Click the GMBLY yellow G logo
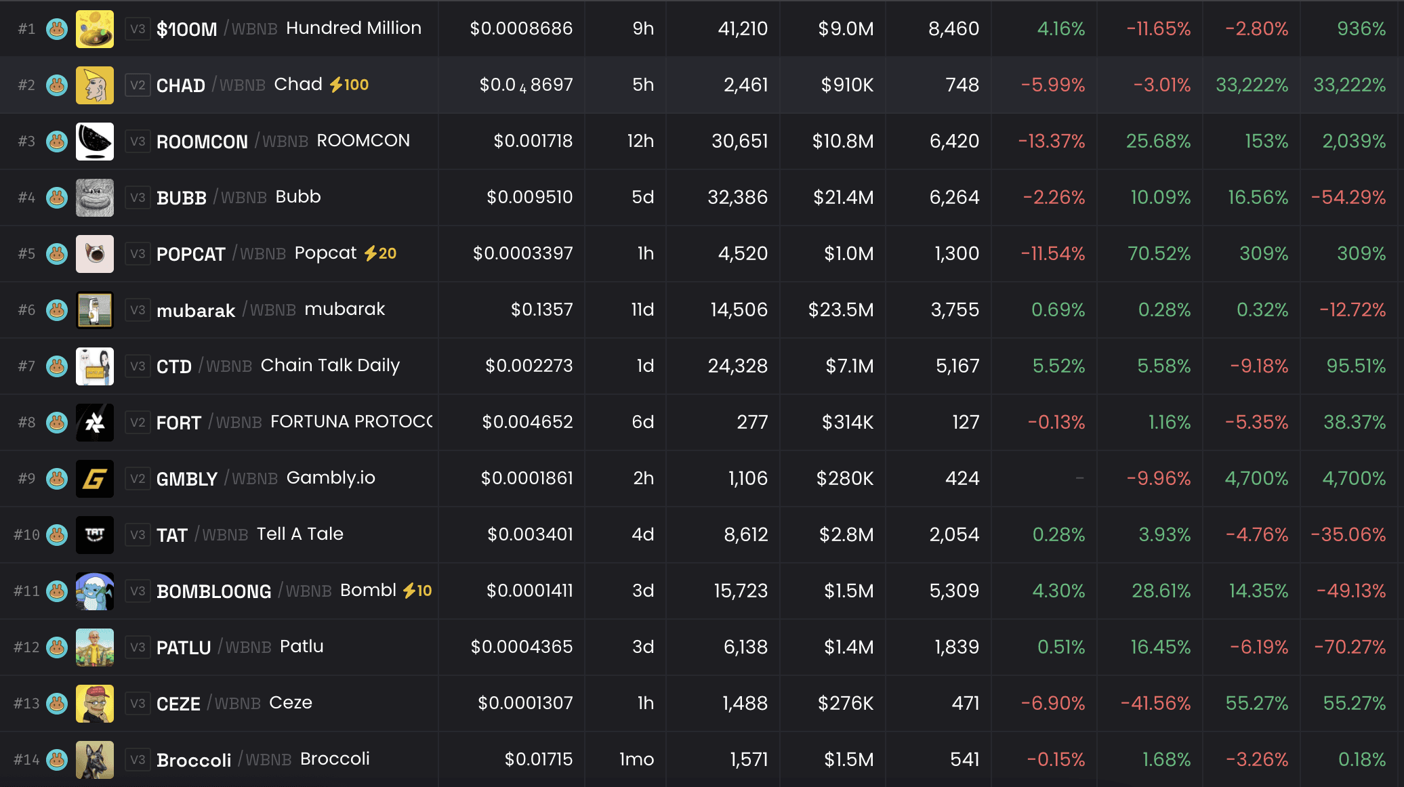Screen dimensions: 1404x787 coord(95,479)
